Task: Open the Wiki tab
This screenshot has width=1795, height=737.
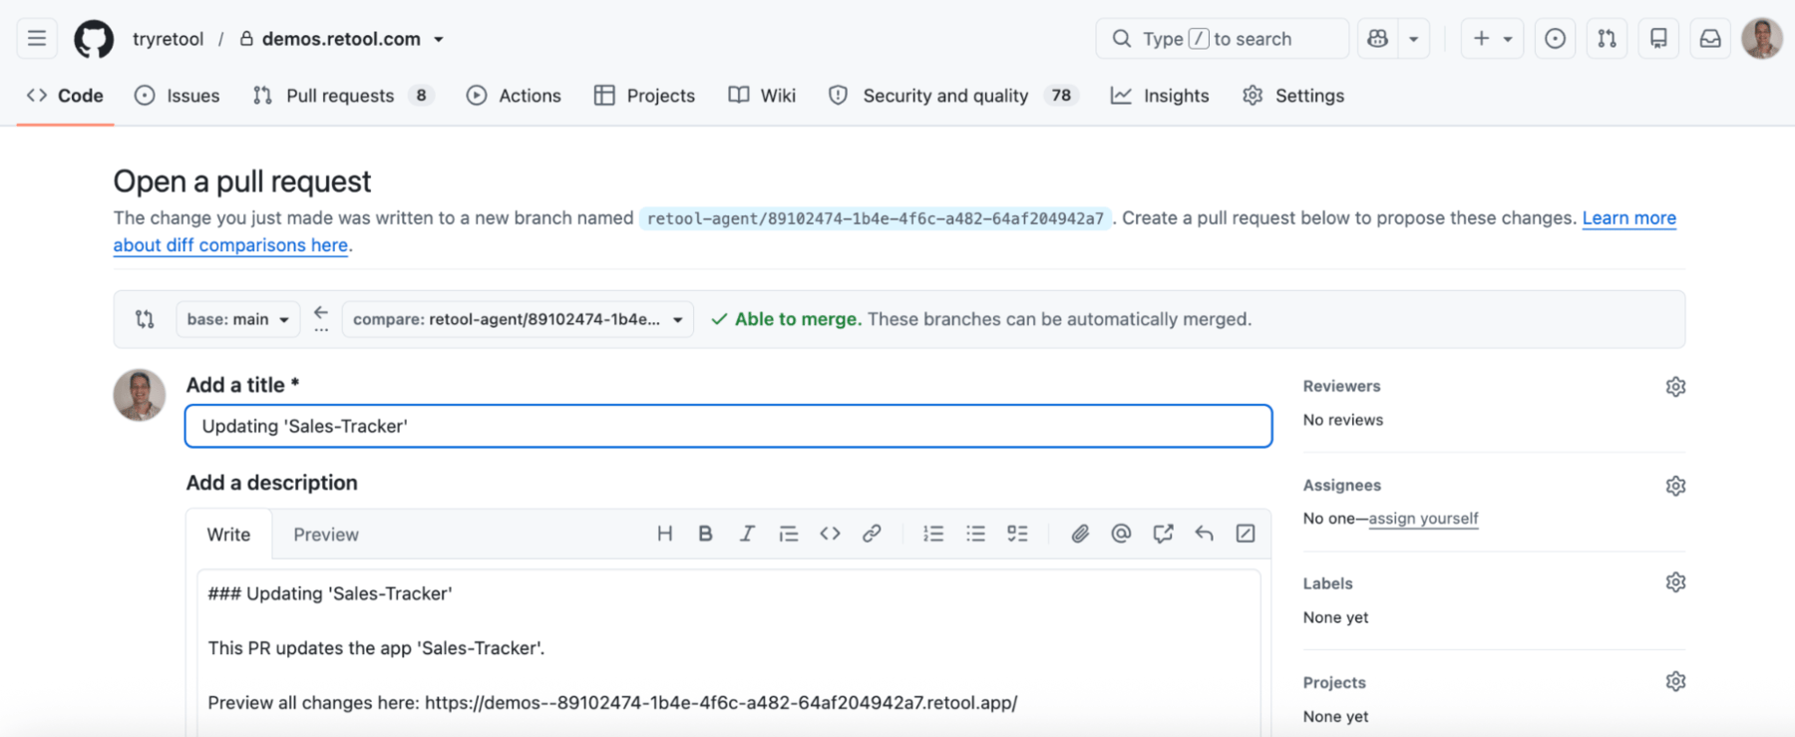Action: click(x=762, y=96)
